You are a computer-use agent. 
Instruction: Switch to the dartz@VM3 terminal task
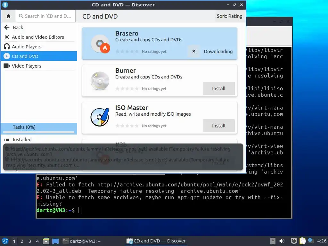82,241
